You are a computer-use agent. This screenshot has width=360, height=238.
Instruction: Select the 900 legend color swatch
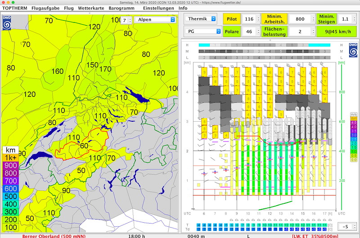[11, 165]
